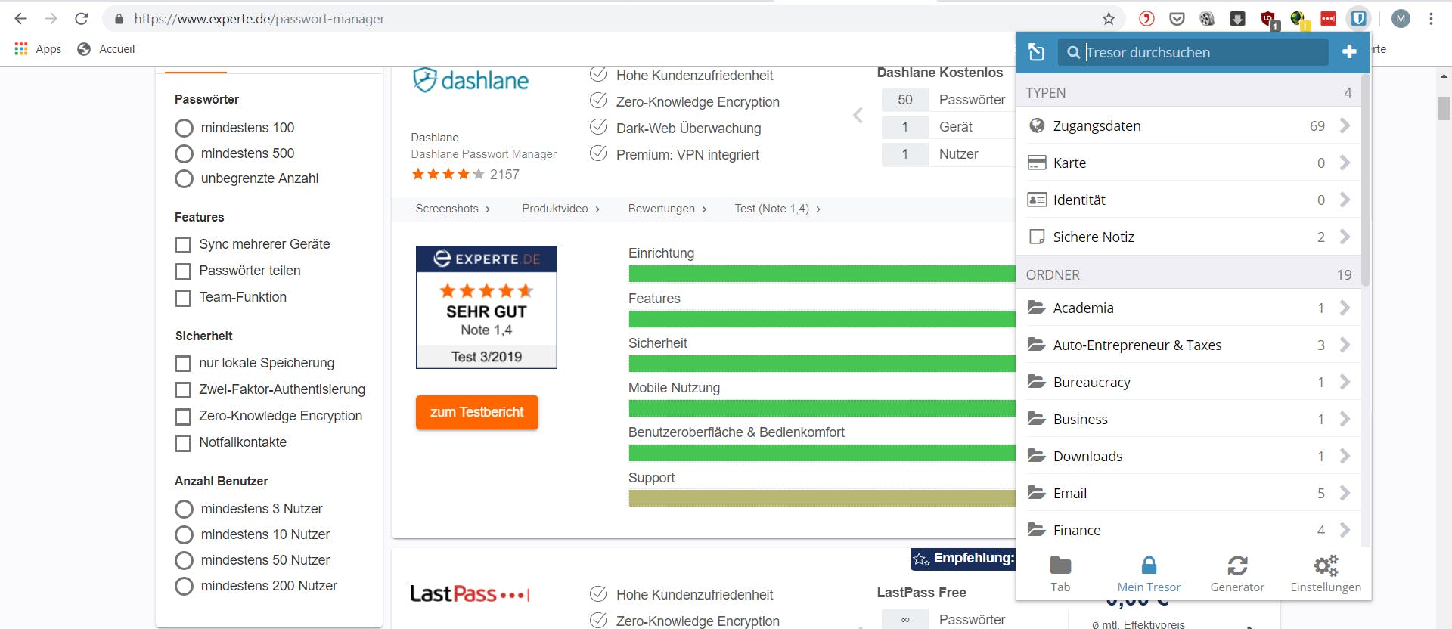The image size is (1452, 629).
Task: Select the mindestens 500 radio button
Action: click(184, 153)
